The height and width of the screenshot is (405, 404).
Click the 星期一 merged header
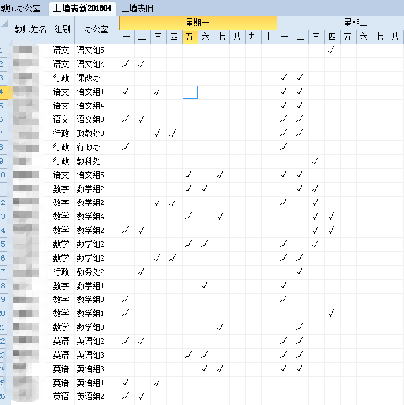click(198, 23)
